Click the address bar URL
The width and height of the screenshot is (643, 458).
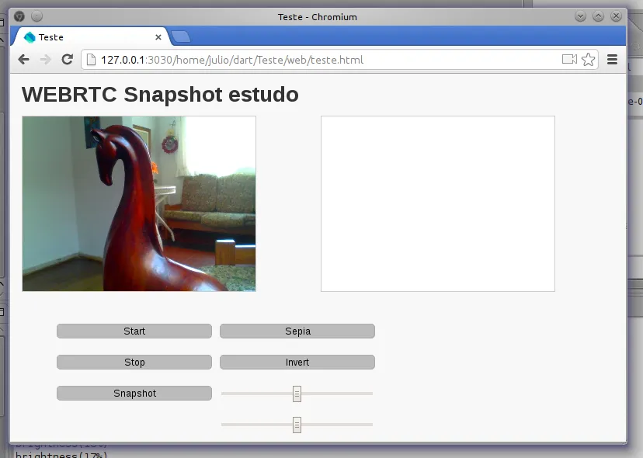tap(232, 60)
